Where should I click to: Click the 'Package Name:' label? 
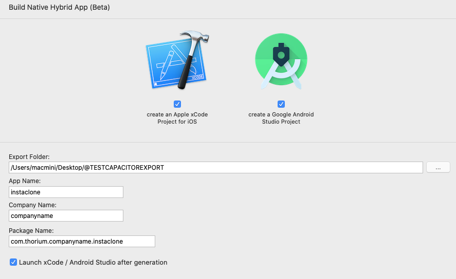click(31, 230)
